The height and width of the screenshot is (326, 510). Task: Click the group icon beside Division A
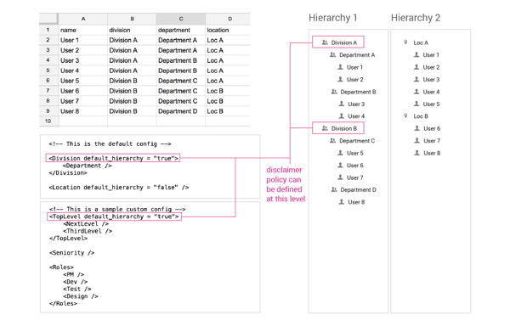coord(325,42)
